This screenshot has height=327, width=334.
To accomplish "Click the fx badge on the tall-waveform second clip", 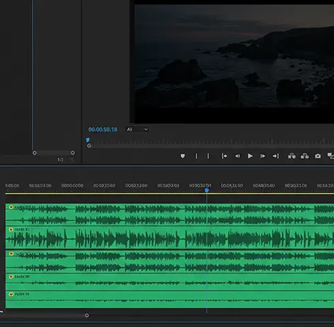I will (11, 230).
